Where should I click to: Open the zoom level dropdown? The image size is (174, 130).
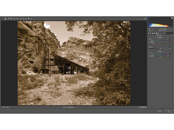(11, 107)
